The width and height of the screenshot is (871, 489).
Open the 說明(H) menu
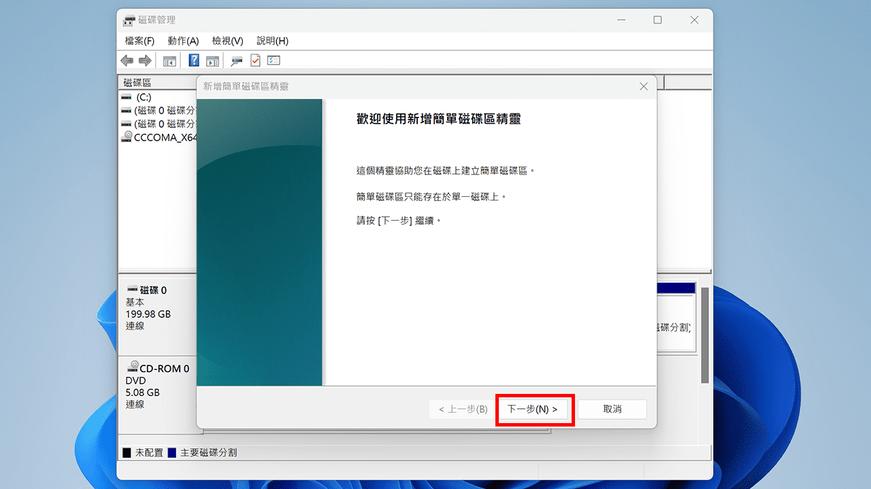pyautogui.click(x=272, y=40)
